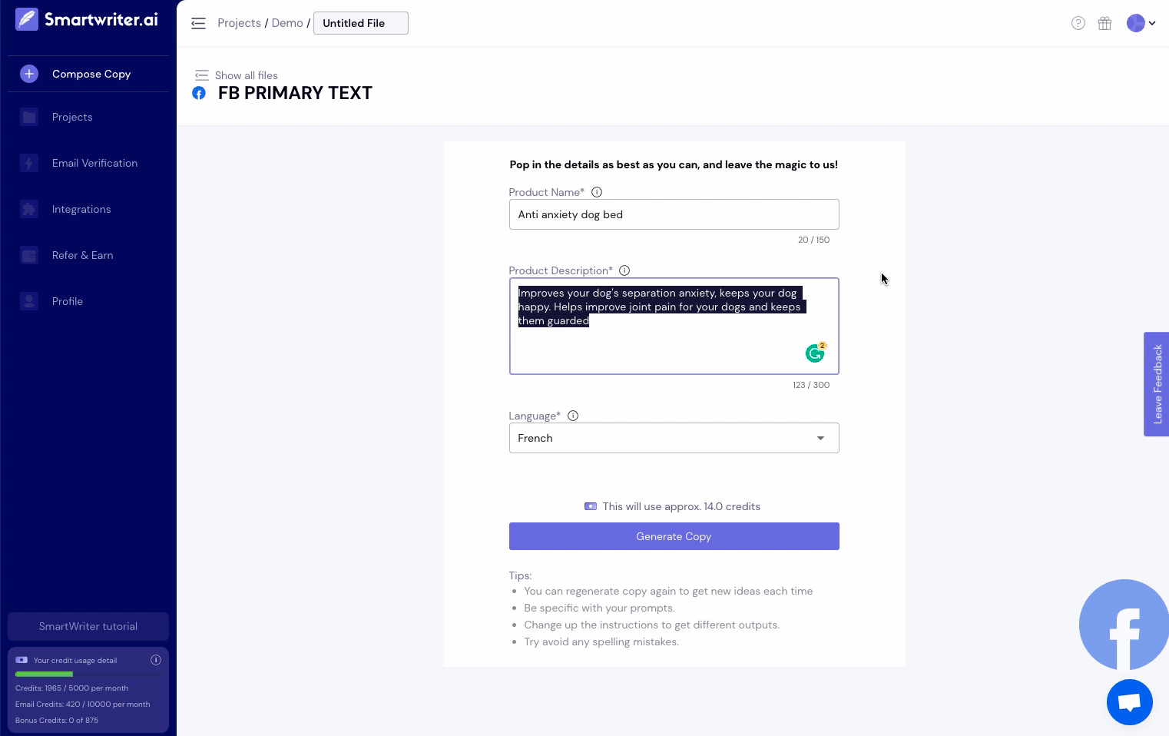Click the Demo breadcrumb link
The image size is (1169, 736).
[287, 23]
